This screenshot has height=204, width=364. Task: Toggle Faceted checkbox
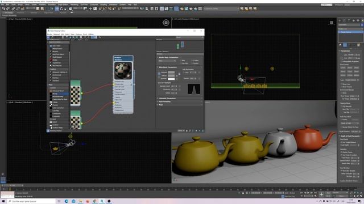(192, 63)
